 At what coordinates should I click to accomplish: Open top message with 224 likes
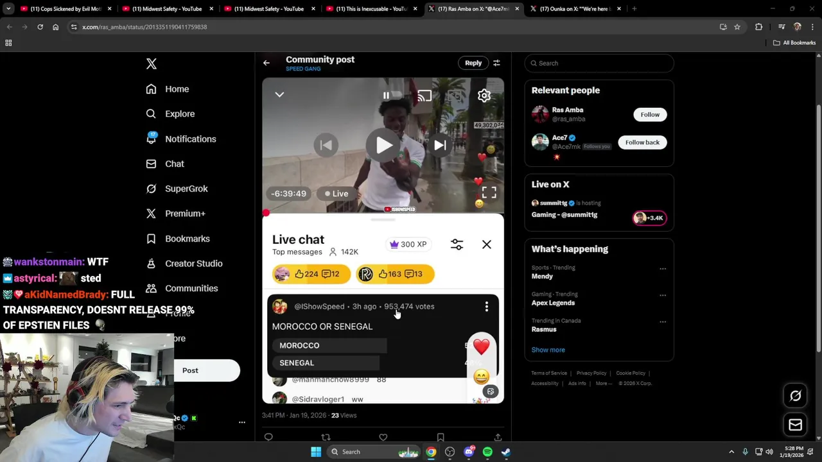[x=311, y=274]
